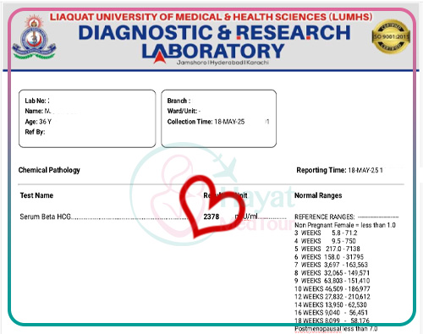Click the heading "DIAGNOSTIC & RESEARCH"
This screenshot has height=334, width=423.
point(214,32)
